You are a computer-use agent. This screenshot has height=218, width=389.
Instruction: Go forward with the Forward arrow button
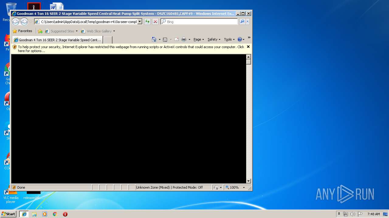[x=24, y=21]
